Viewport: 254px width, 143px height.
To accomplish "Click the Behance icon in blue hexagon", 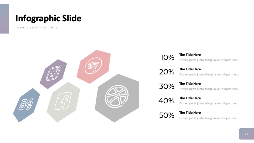I will pyautogui.click(x=26, y=104).
